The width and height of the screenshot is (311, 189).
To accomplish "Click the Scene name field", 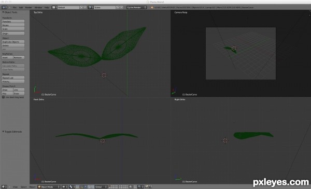I will [x=105, y=7].
